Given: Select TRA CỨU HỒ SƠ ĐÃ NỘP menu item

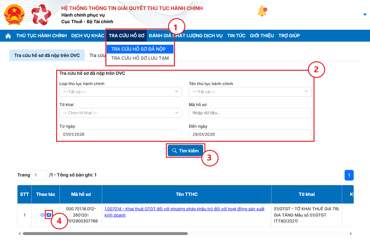Looking at the screenshot, I should (138, 49).
